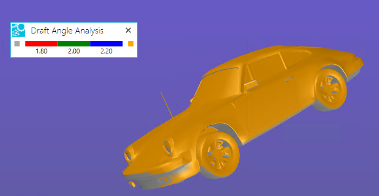Edit the 2.20 draft angle value
The width and height of the screenshot is (379, 196).
click(106, 51)
